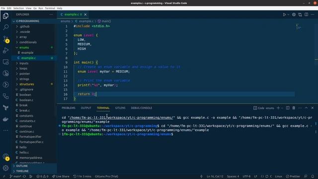Screen dimensions: 318x179
Task: Click the gear icon in editor toolbar
Action: 294,14
